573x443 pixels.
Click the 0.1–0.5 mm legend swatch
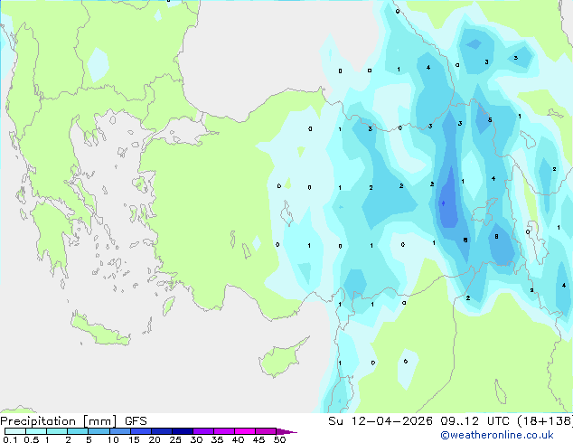pos(15,431)
